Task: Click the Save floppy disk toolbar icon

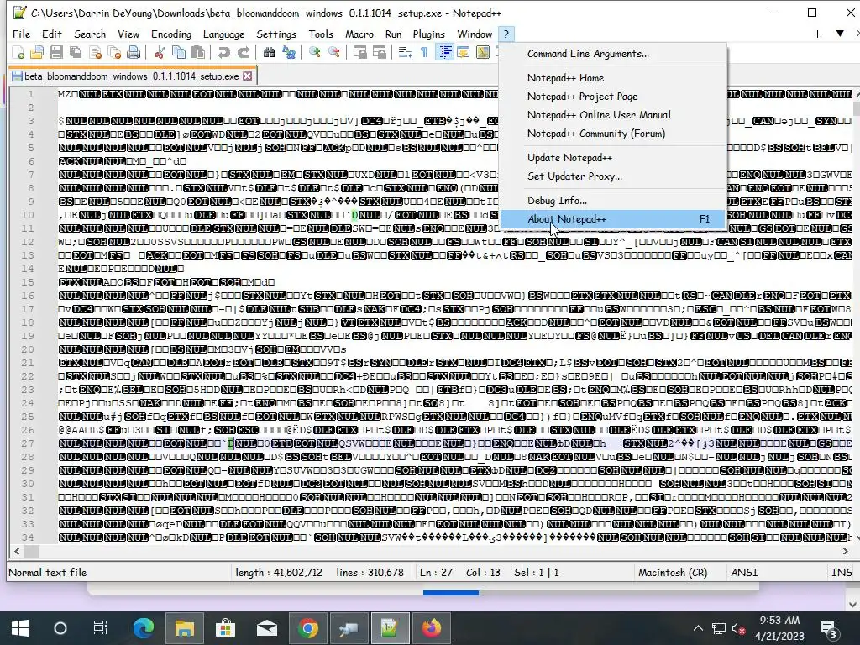Action: point(56,53)
